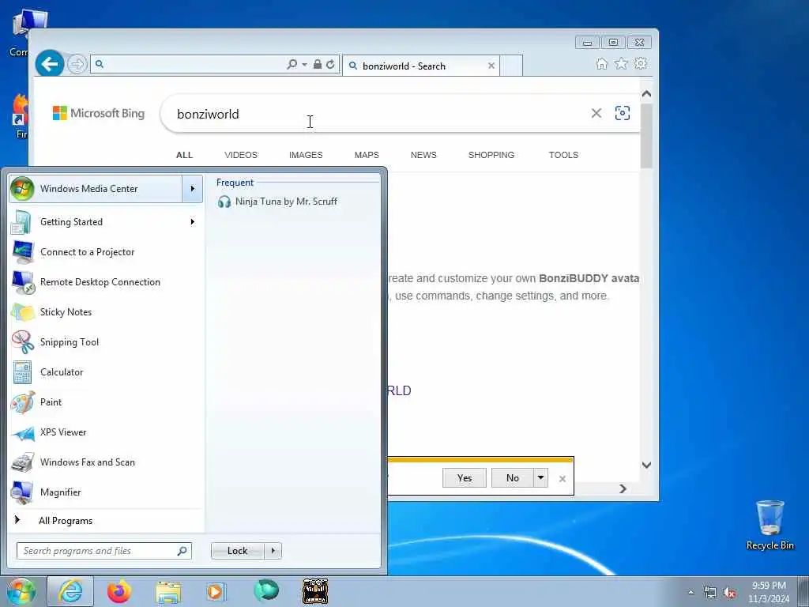
Task: Open Windows Media Center from Start menu
Action: tap(96, 189)
